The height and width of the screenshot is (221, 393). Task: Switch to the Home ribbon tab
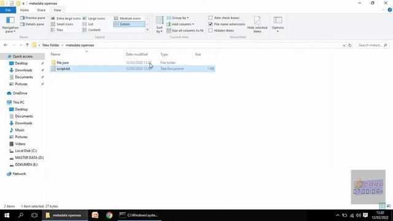[25, 10]
